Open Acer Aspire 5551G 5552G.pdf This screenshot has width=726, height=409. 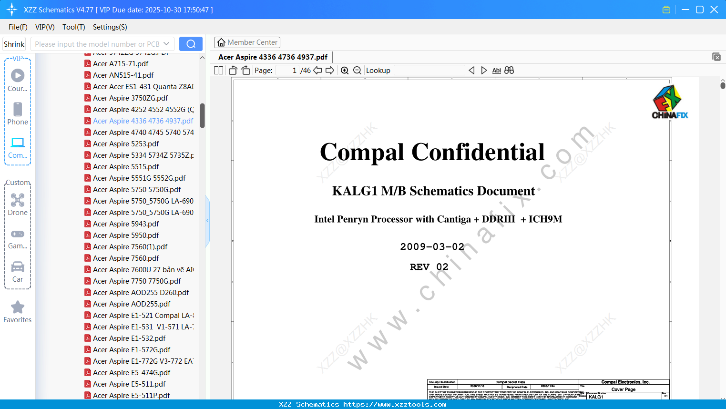pyautogui.click(x=139, y=178)
